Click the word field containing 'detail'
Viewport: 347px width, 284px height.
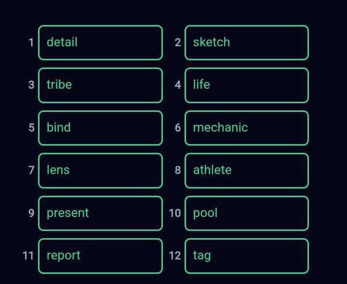coord(100,42)
